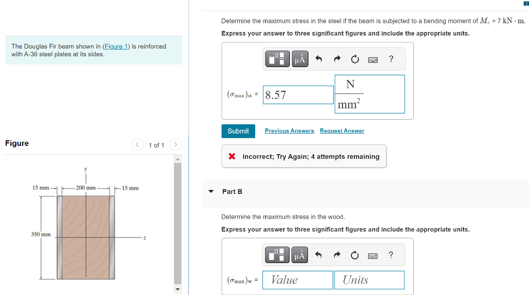Screen dimensions: 529x295
Task: Go to previous figure arrow
Action: coord(137,144)
